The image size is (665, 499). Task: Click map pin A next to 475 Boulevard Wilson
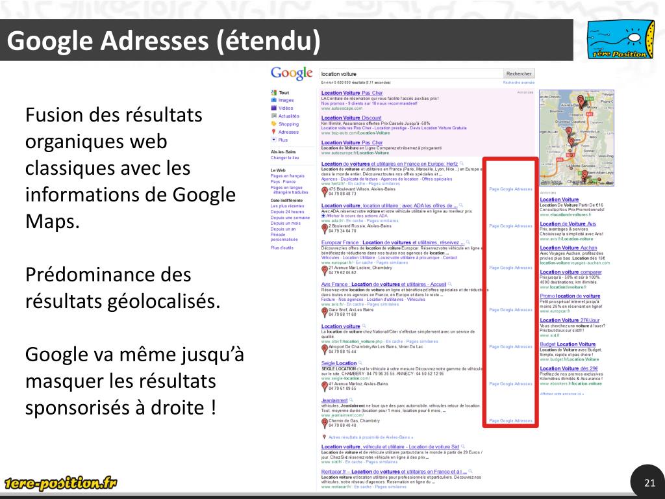point(325,192)
